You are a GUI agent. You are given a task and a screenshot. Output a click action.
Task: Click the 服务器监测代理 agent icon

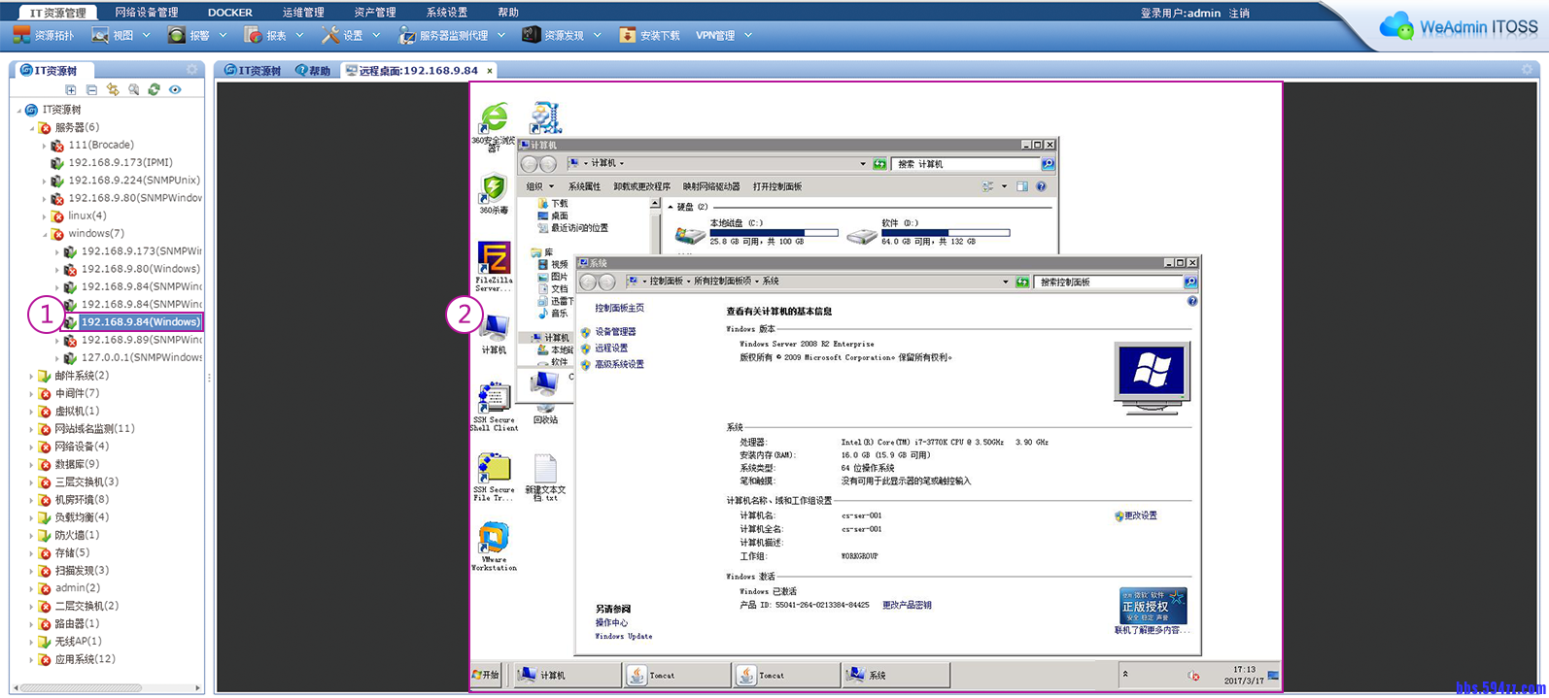click(x=407, y=35)
